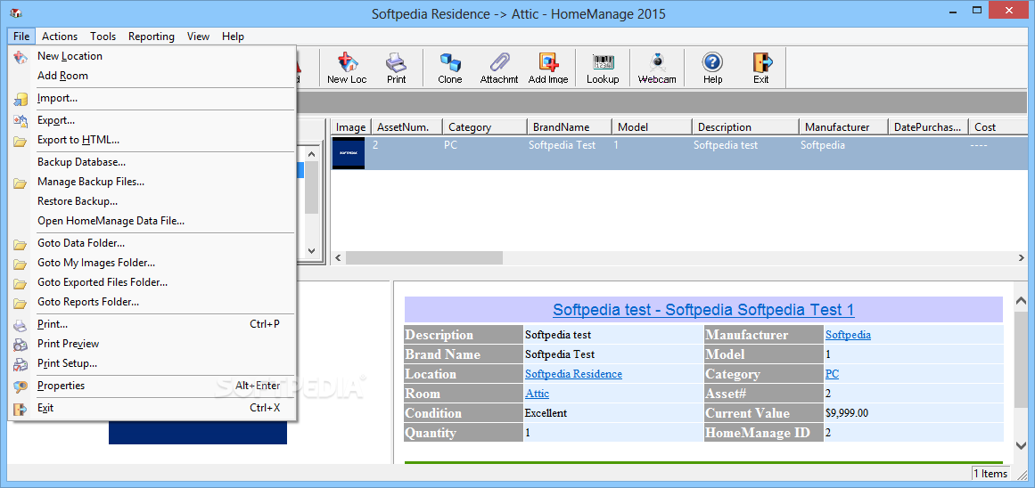Sort by BrandName column header
Viewport: 1035px width, 488px height.
click(x=569, y=127)
